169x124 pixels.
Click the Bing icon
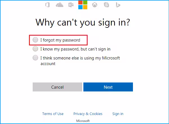pos(118,5)
